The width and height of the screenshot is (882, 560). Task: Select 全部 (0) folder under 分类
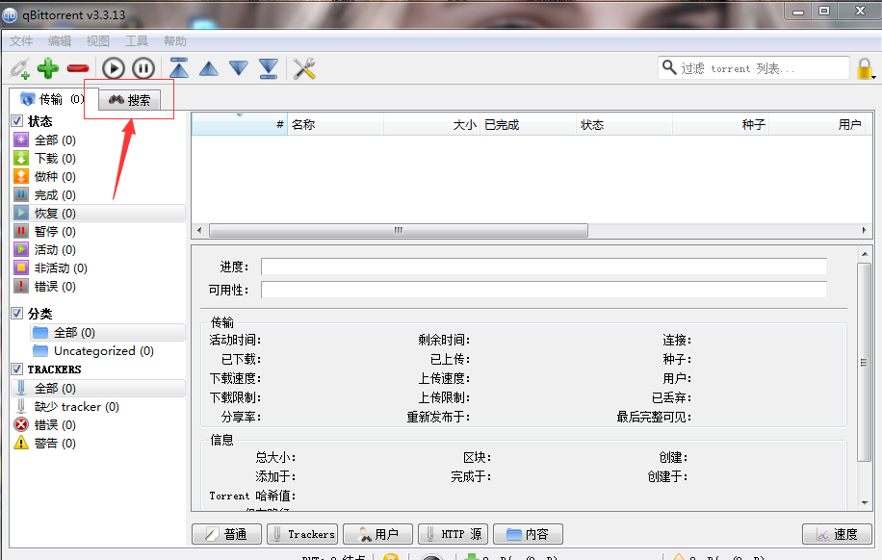pyautogui.click(x=108, y=332)
